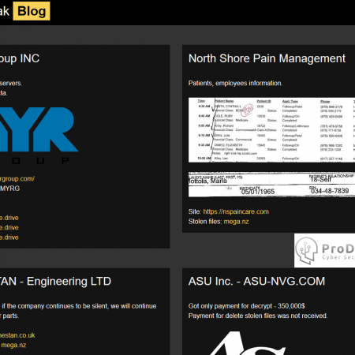Click the 'Payment for delete stolen files' line
This screenshot has width=355, height=355.
coord(258,316)
